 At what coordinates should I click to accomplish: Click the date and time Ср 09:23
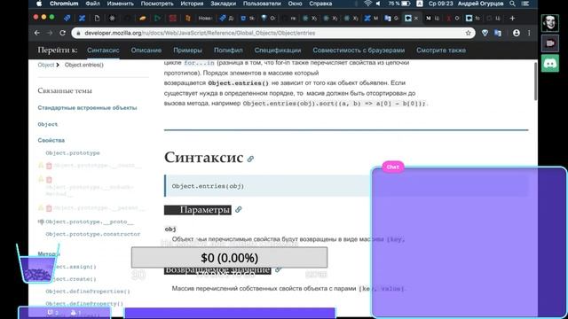click(x=440, y=4)
